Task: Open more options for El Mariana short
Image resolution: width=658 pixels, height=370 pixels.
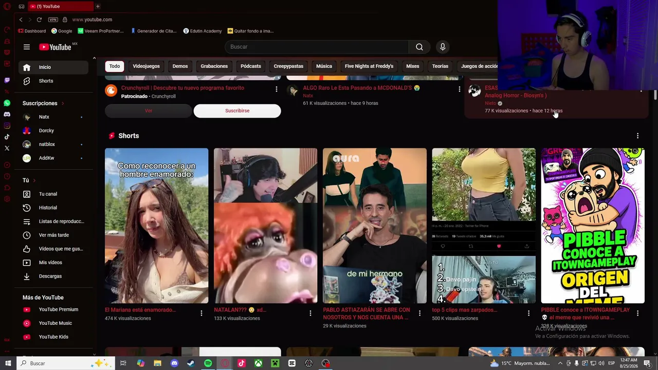Action: coord(202,313)
